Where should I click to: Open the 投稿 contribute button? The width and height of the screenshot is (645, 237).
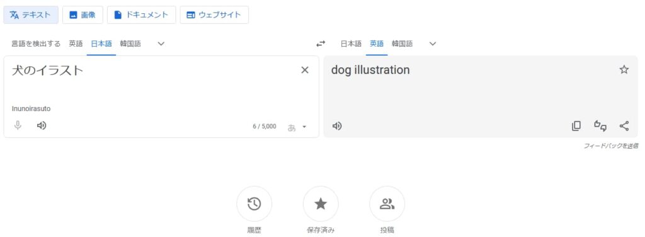click(x=387, y=204)
